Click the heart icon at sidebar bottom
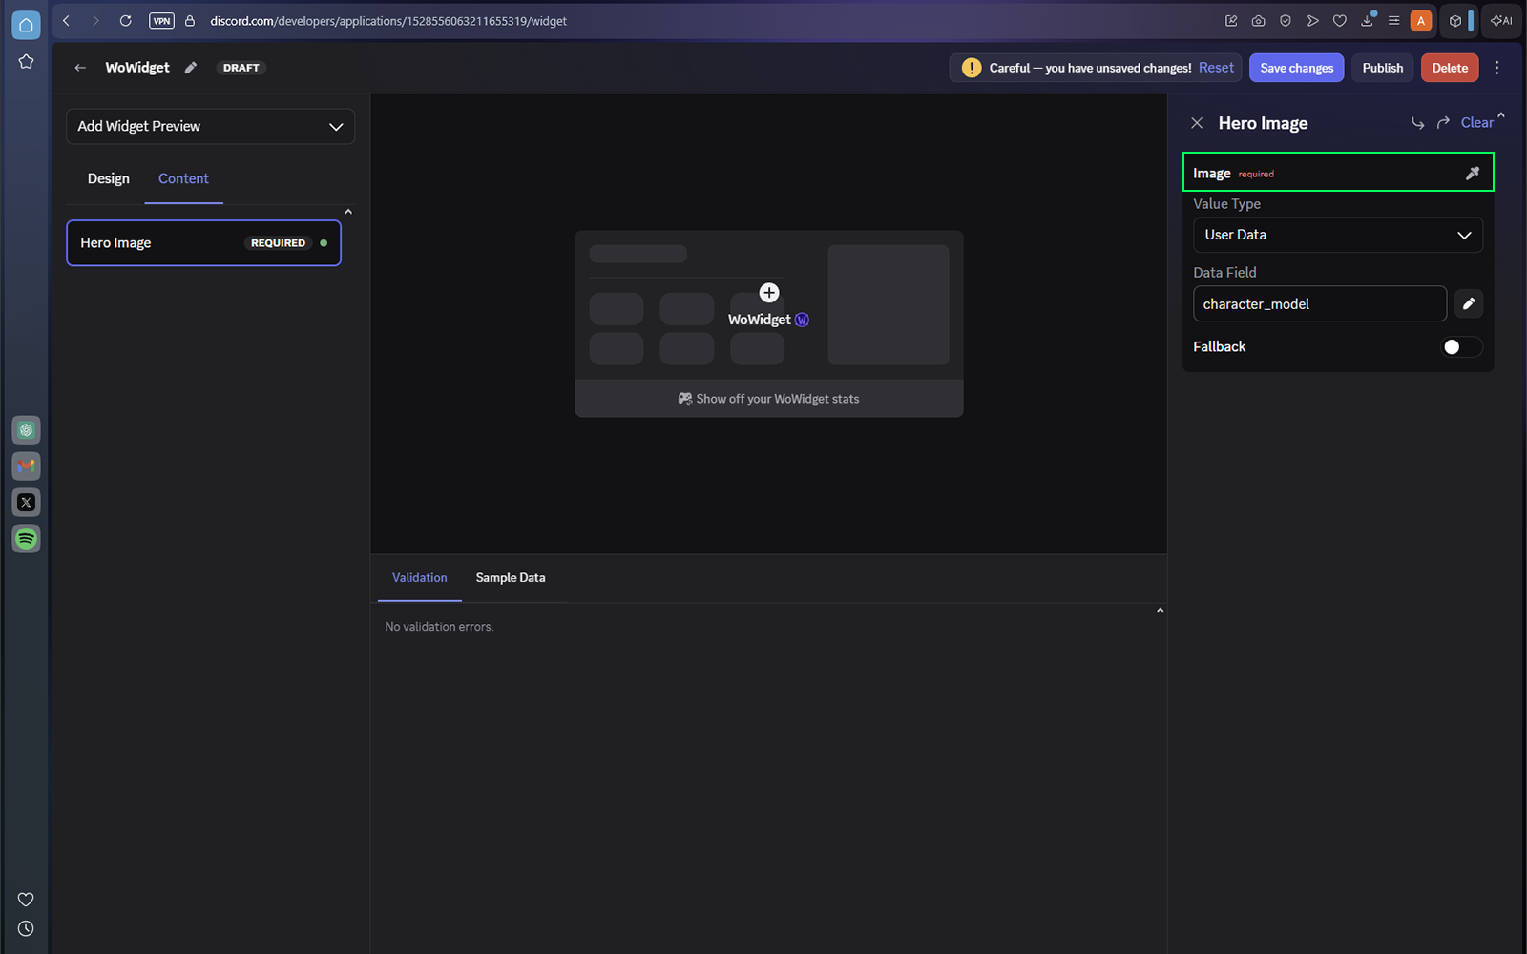The height and width of the screenshot is (954, 1527). coord(26,900)
